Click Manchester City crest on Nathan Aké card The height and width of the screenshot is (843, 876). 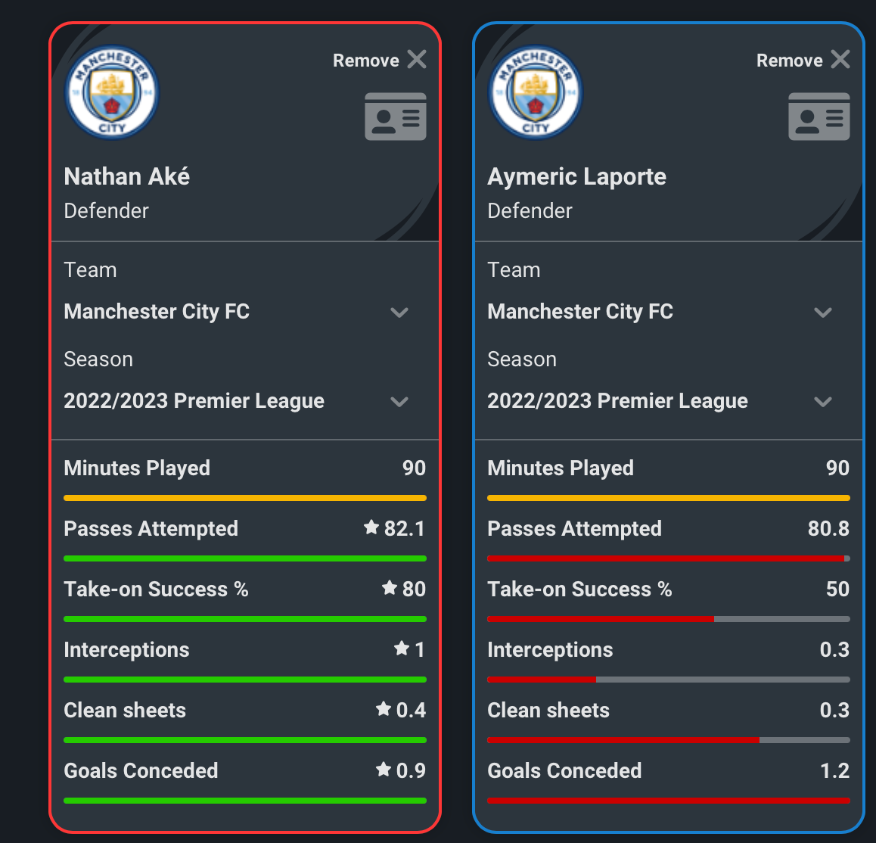click(112, 92)
